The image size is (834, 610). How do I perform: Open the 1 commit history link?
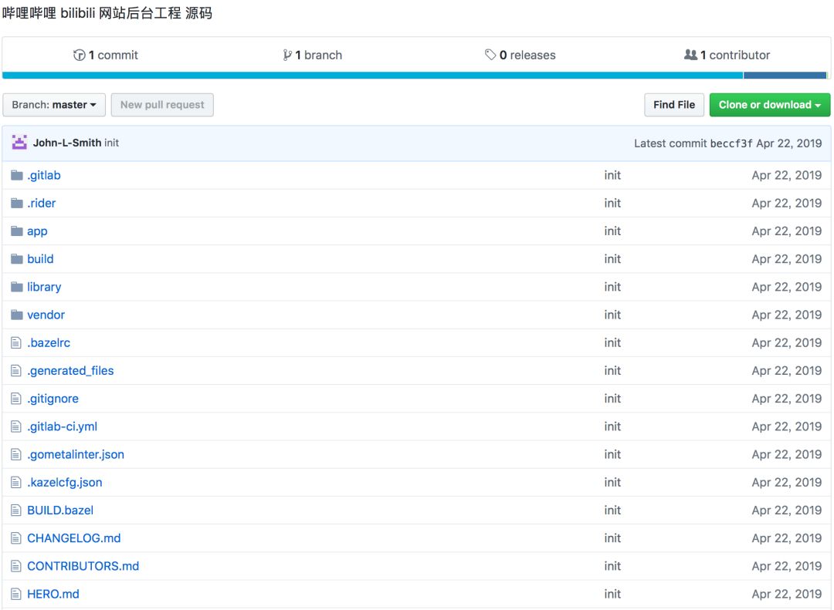105,56
